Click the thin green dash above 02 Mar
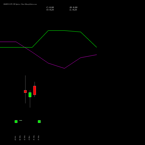Image resolution: width=145 pixels, height=145 pixels. click(21, 120)
